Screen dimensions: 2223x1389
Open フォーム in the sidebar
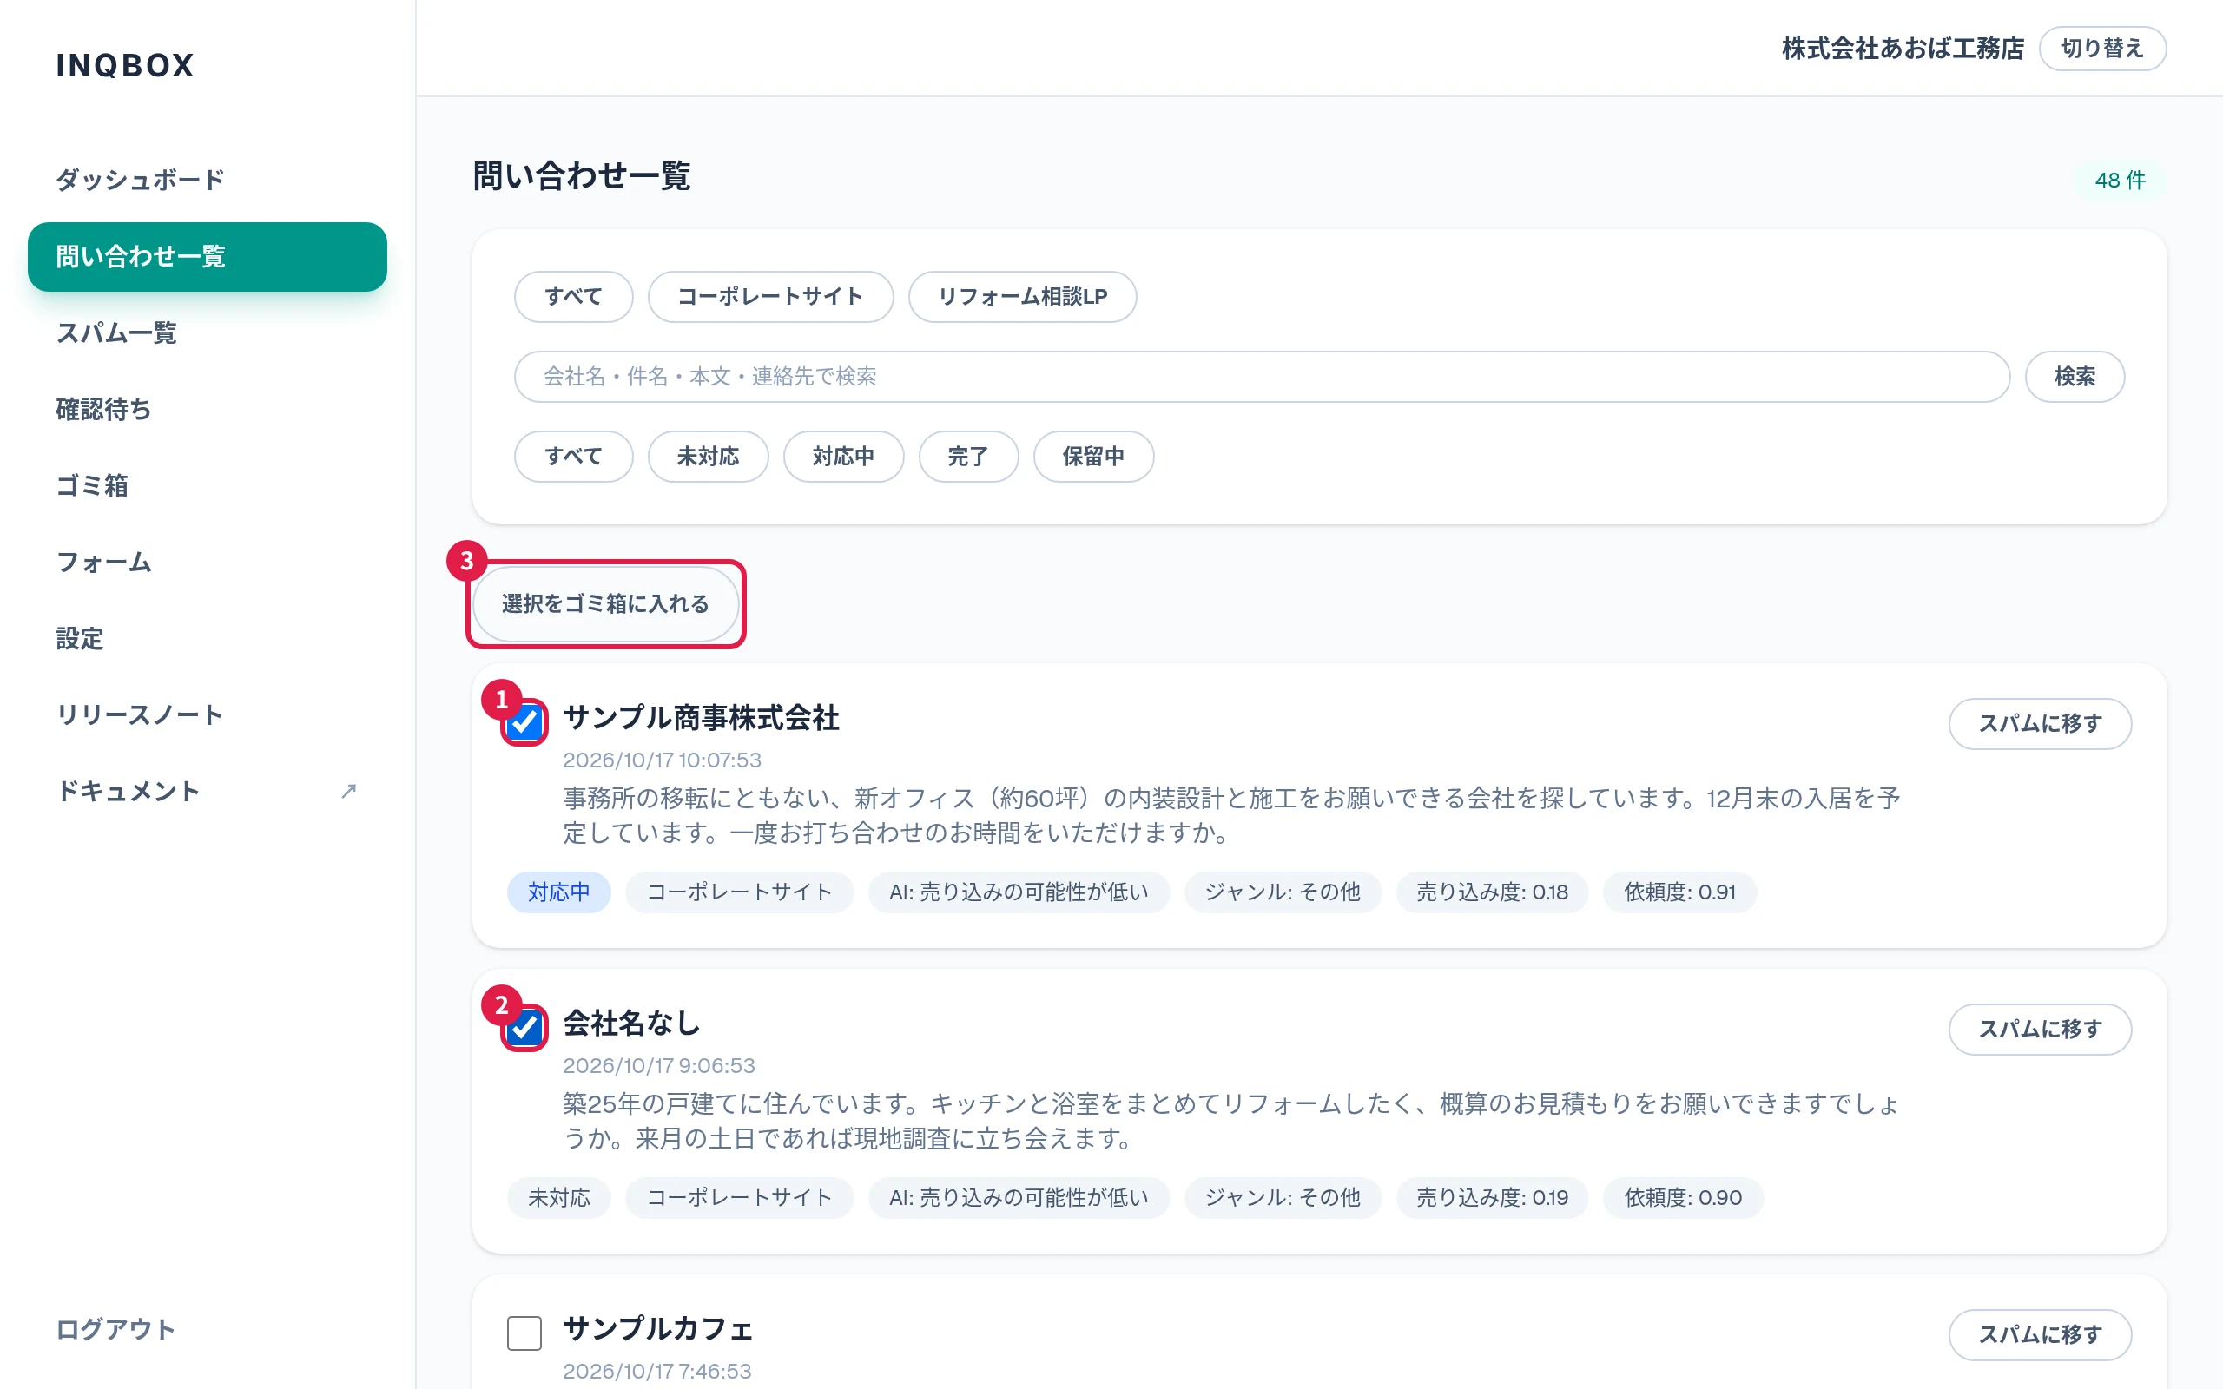(x=208, y=562)
